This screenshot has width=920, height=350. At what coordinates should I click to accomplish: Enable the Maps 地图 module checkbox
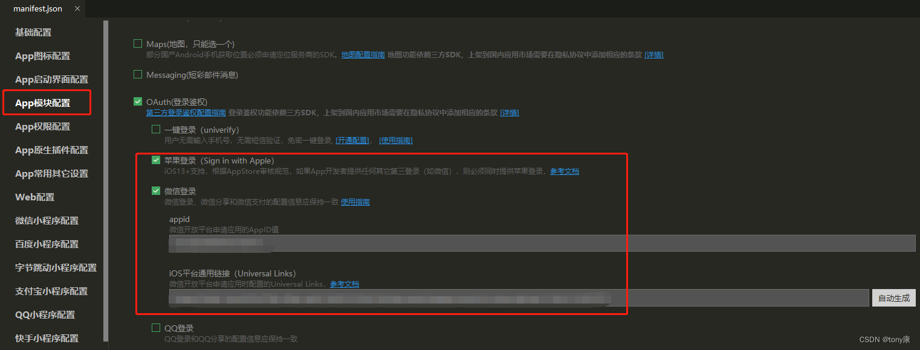137,43
